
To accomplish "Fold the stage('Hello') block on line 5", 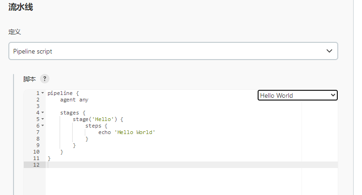I will point(43,119).
